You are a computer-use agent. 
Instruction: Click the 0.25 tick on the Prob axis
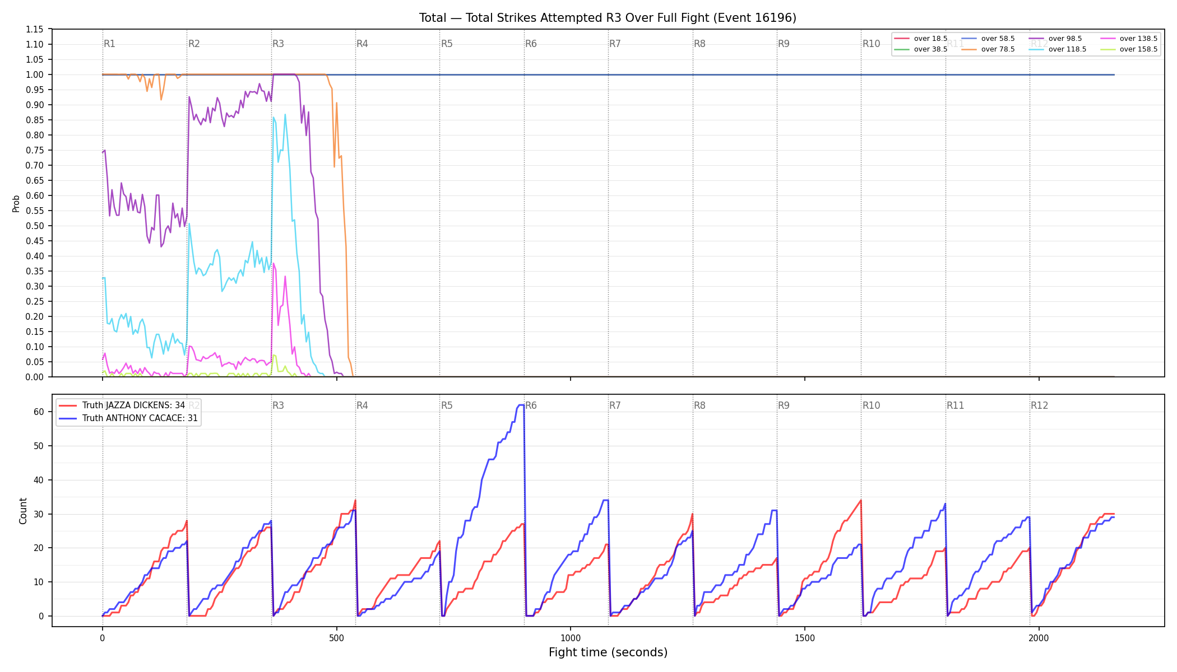pos(35,301)
